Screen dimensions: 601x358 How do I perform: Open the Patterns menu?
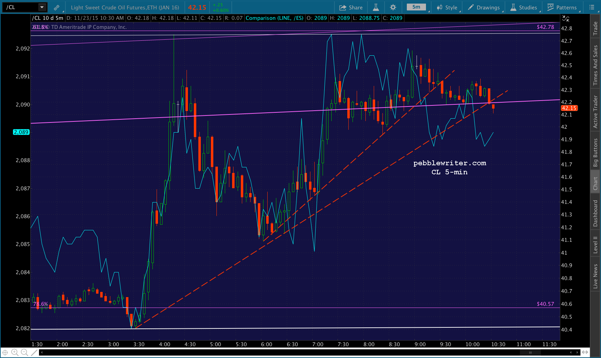point(562,7)
